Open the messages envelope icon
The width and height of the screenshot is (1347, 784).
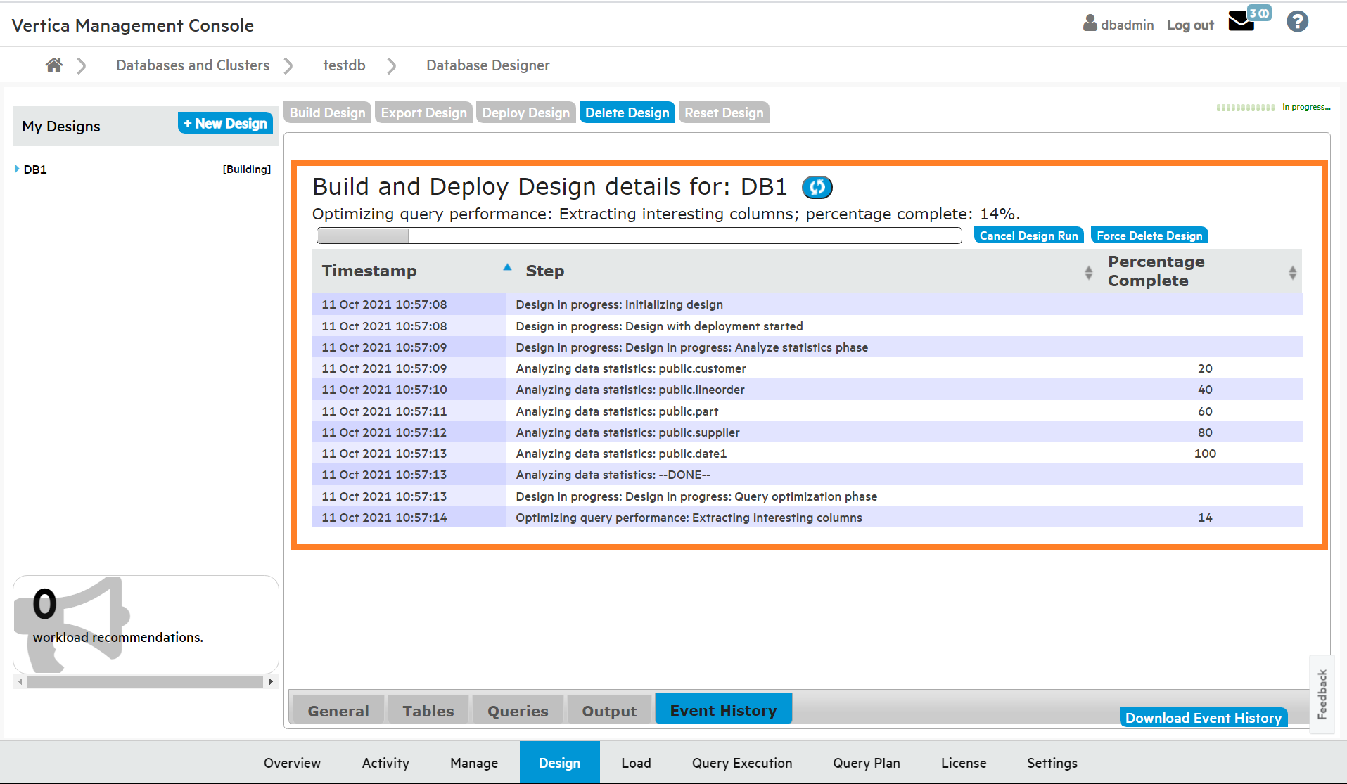(x=1241, y=22)
